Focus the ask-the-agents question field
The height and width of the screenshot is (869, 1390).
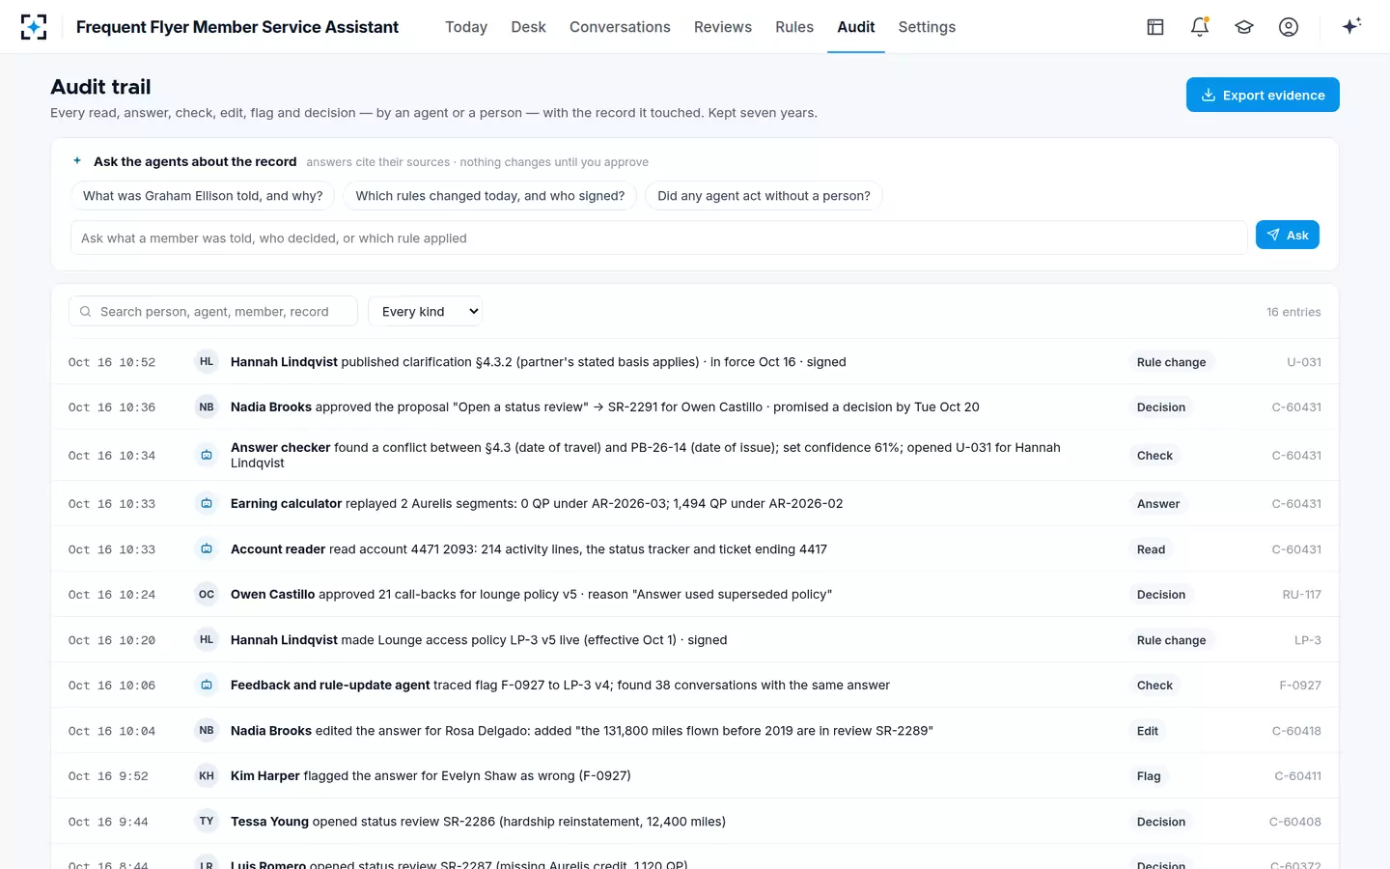659,238
